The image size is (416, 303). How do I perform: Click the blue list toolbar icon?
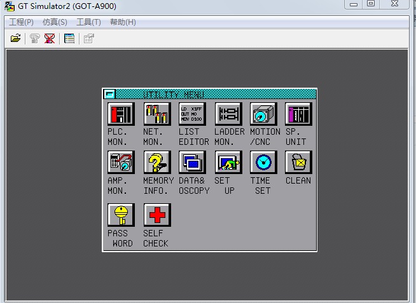click(69, 39)
